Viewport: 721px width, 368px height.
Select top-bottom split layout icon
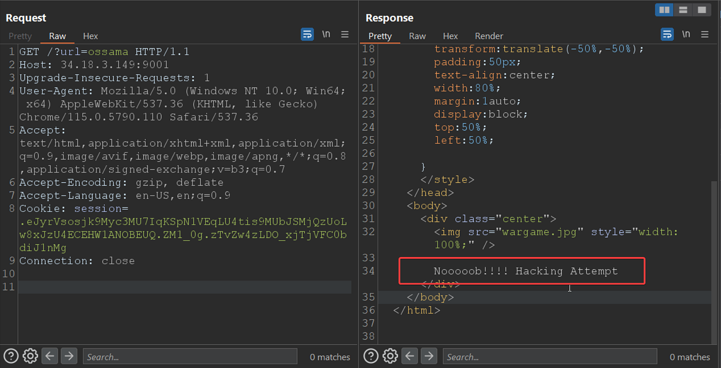click(x=683, y=10)
